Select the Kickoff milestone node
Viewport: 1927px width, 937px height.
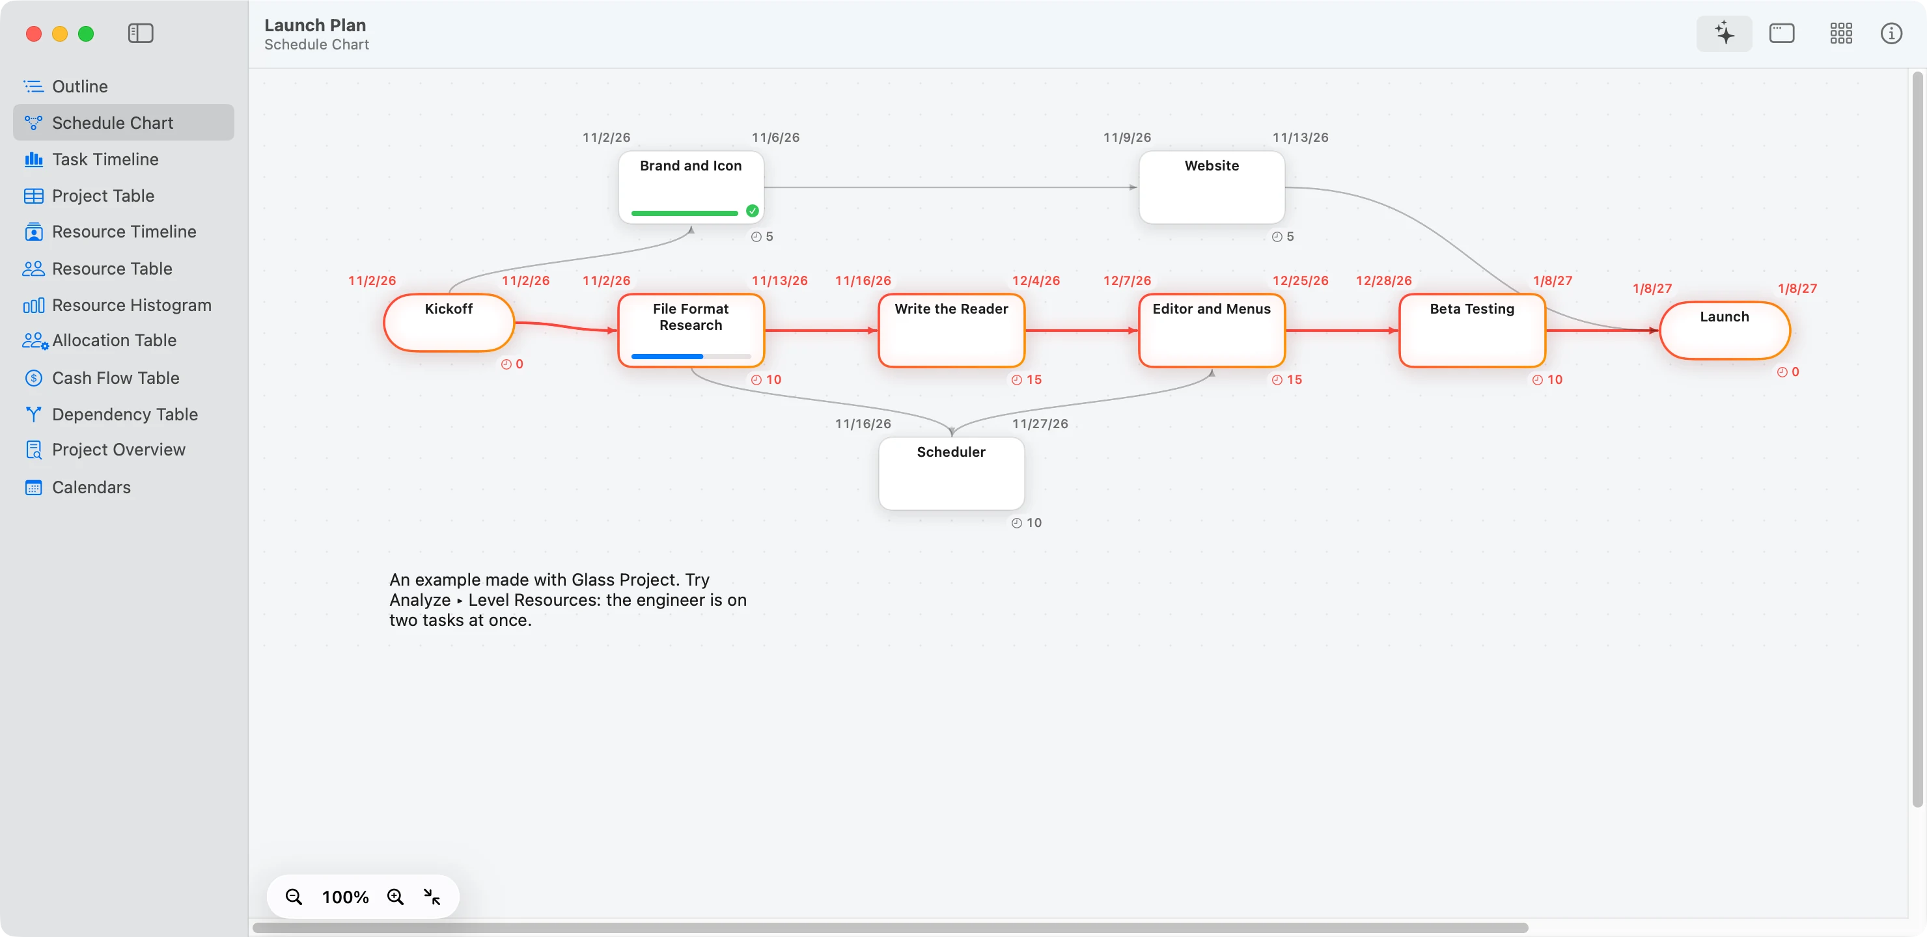449,322
